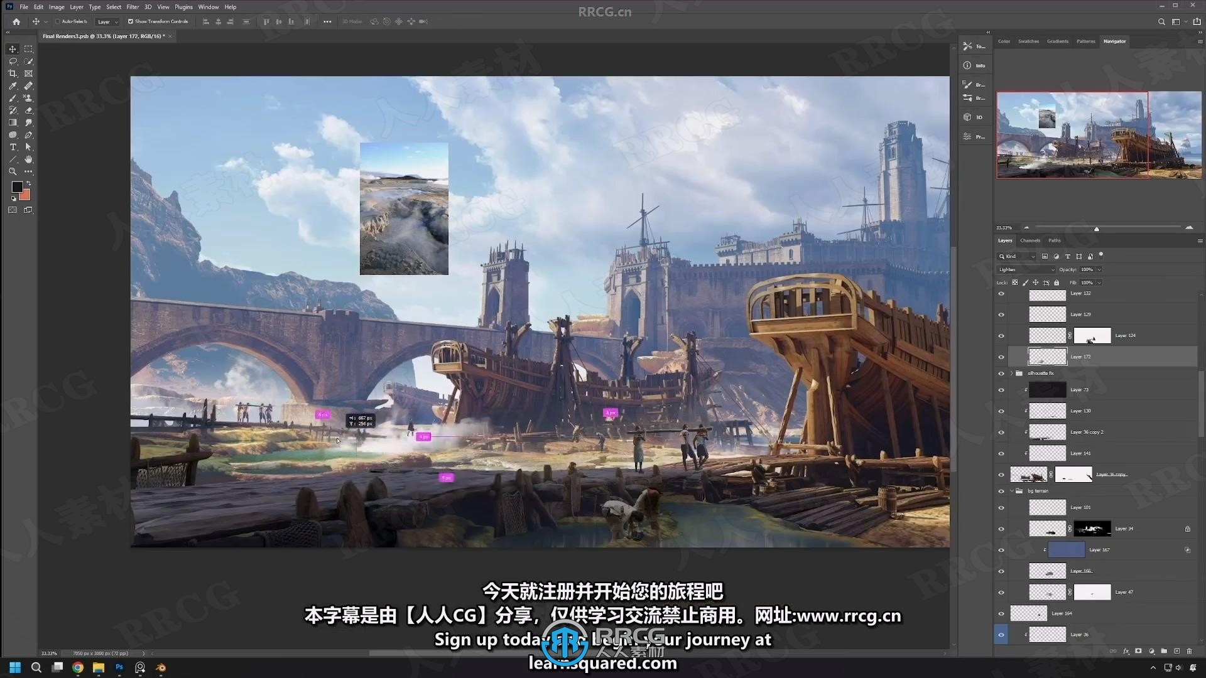Delete layer using trash icon
The height and width of the screenshot is (678, 1206).
pos(1189,652)
